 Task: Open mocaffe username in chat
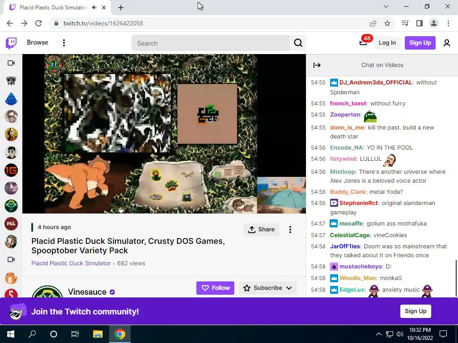[351, 224]
